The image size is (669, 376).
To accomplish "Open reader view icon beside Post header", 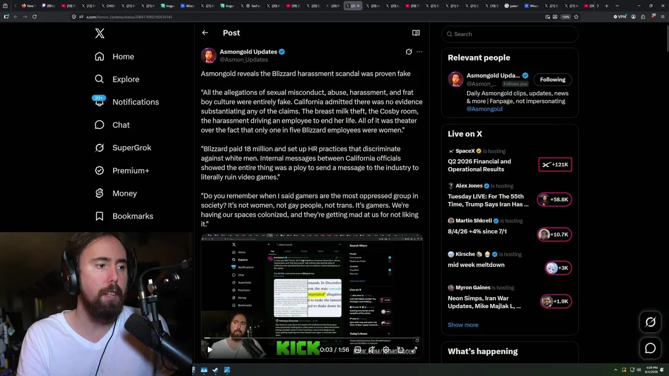I will click(416, 33).
